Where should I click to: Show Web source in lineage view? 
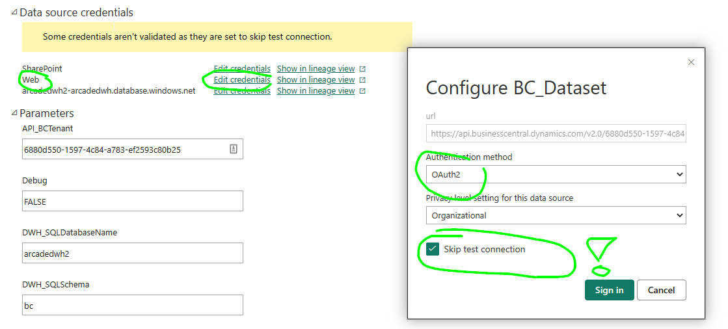[x=316, y=80]
